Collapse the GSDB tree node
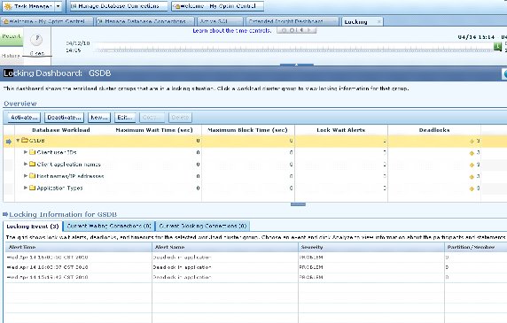The width and height of the screenshot is (507, 323). click(x=18, y=141)
